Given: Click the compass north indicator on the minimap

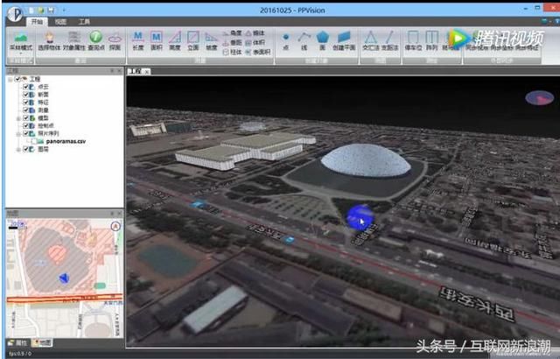Looking at the screenshot, I should click(115, 224).
